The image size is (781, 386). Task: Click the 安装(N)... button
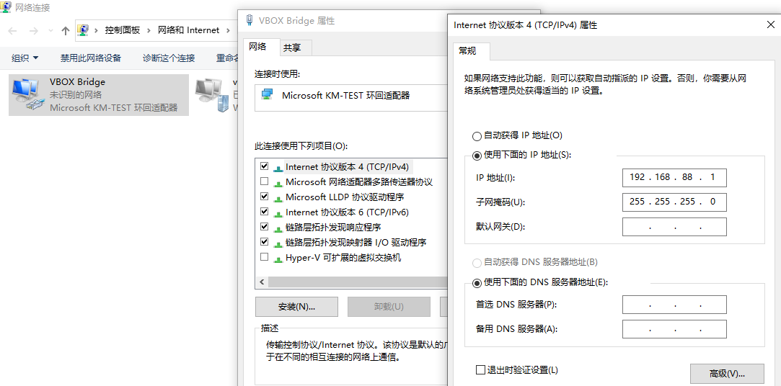297,306
